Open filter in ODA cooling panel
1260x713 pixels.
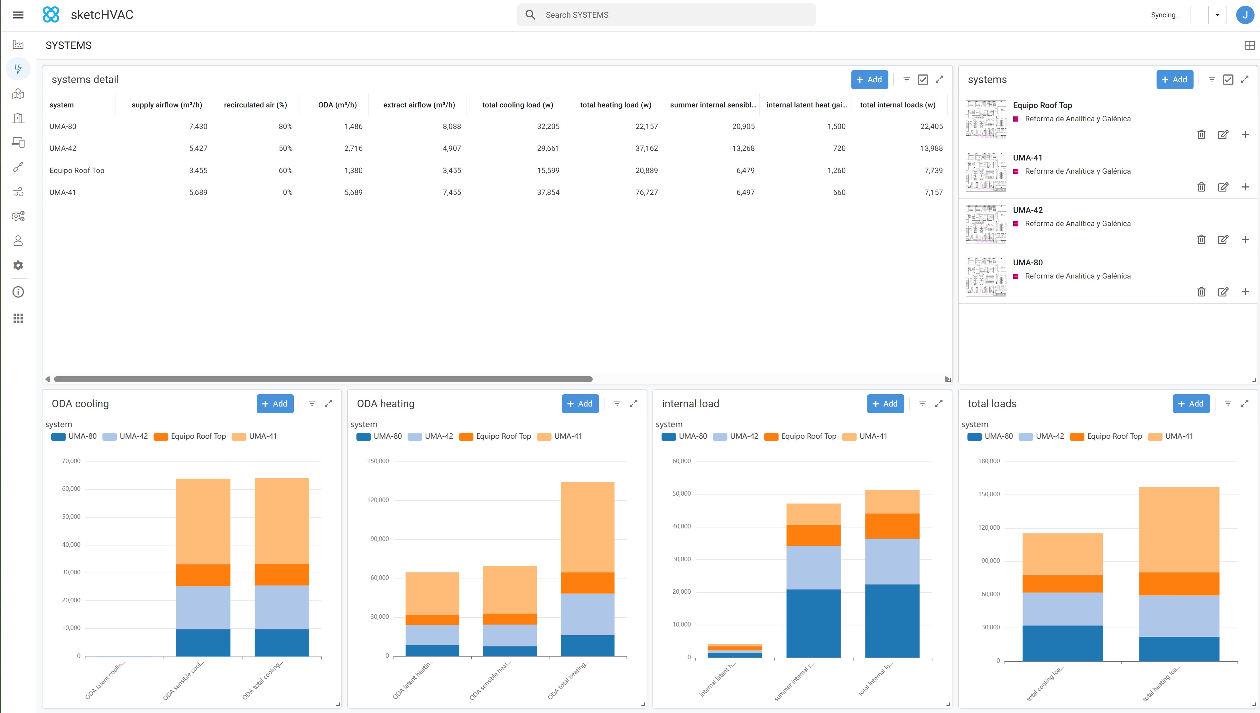click(312, 404)
